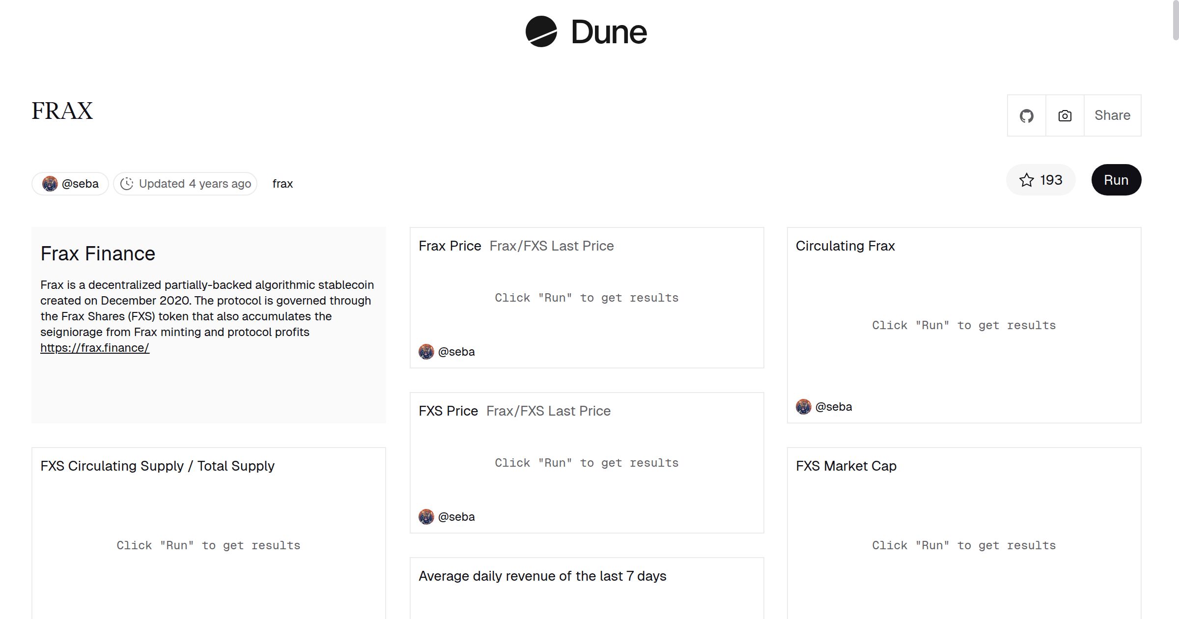Open the https://frax.finance/ link
Image resolution: width=1179 pixels, height=619 pixels.
pos(95,348)
